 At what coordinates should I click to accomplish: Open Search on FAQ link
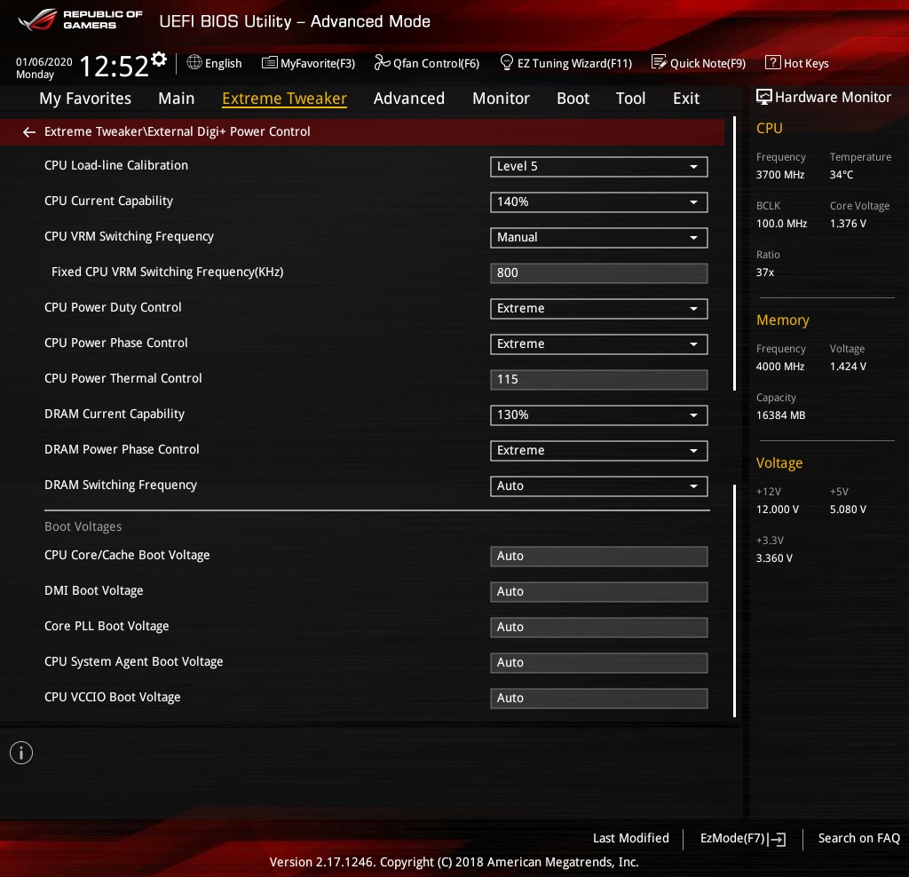click(x=858, y=838)
